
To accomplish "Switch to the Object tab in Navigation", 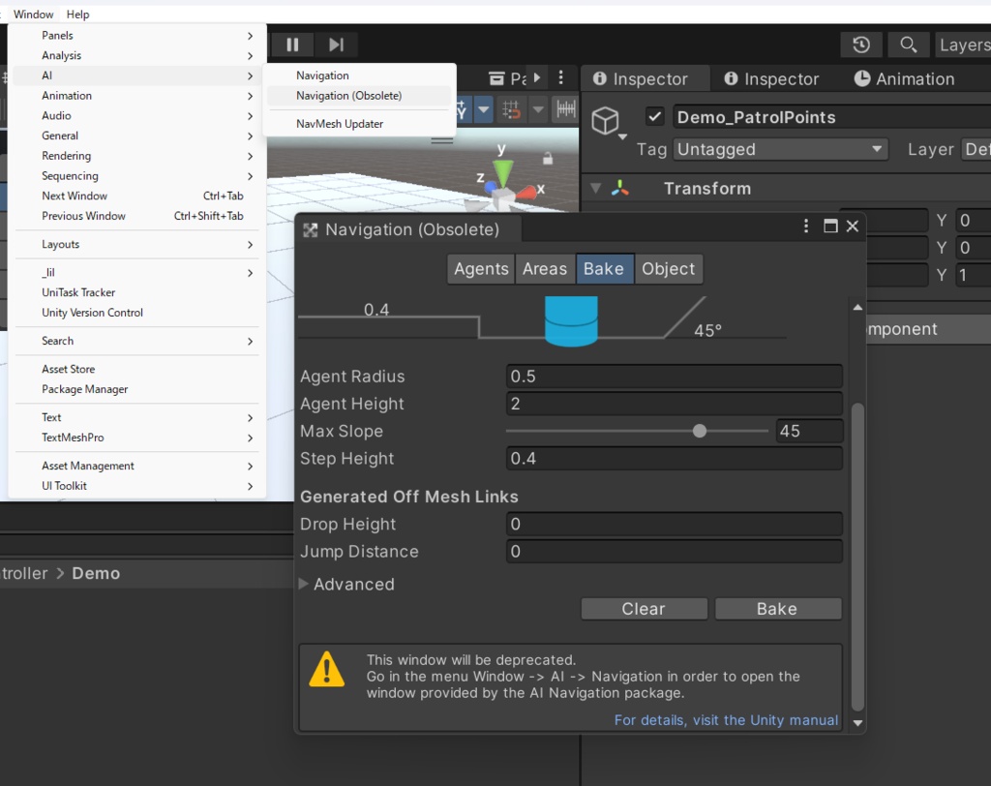I will click(668, 269).
